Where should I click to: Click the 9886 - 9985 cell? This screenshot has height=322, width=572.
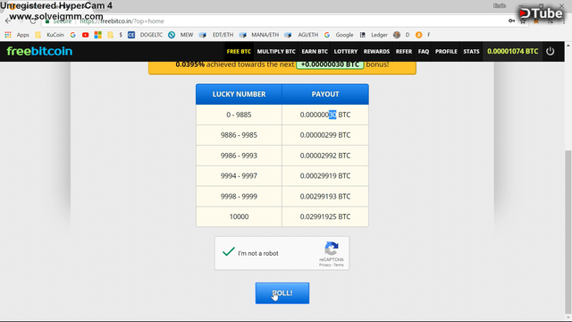click(239, 135)
